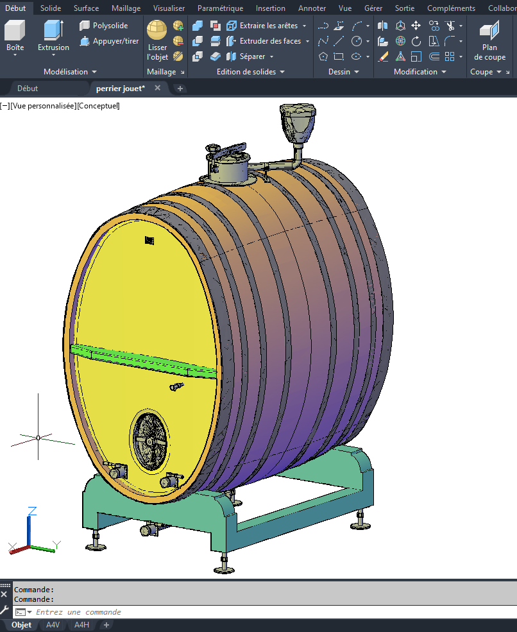Open the Extraire les arêtes dropdown arrow

pyautogui.click(x=304, y=26)
